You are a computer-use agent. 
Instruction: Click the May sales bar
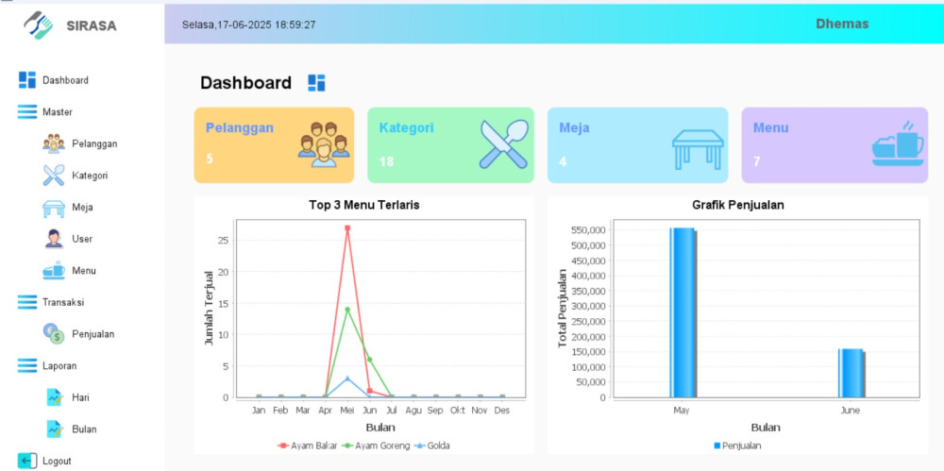(x=683, y=312)
